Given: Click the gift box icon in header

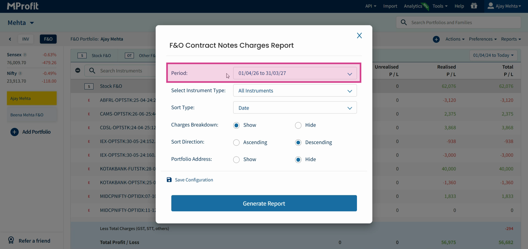Looking at the screenshot, I should pos(474,6).
